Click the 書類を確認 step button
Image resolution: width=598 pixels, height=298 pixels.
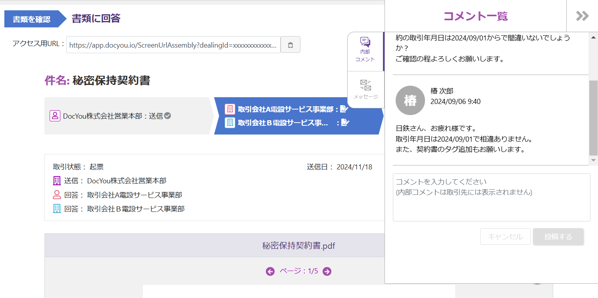click(x=32, y=19)
